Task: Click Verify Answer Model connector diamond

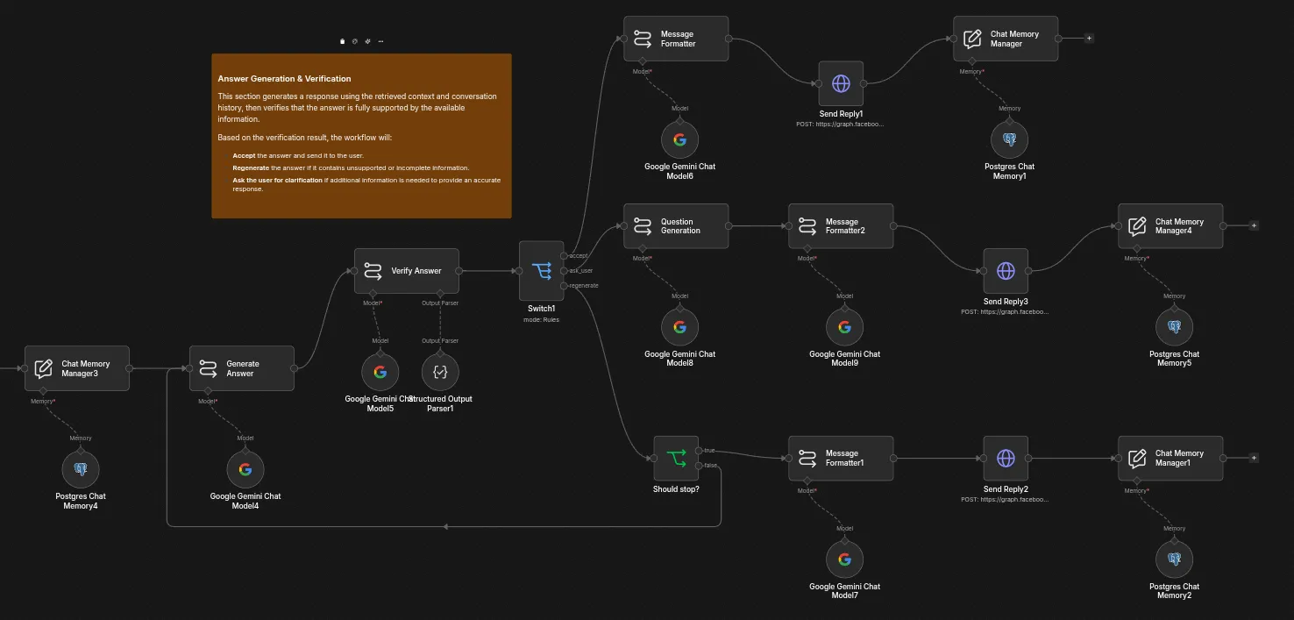Action: click(373, 293)
